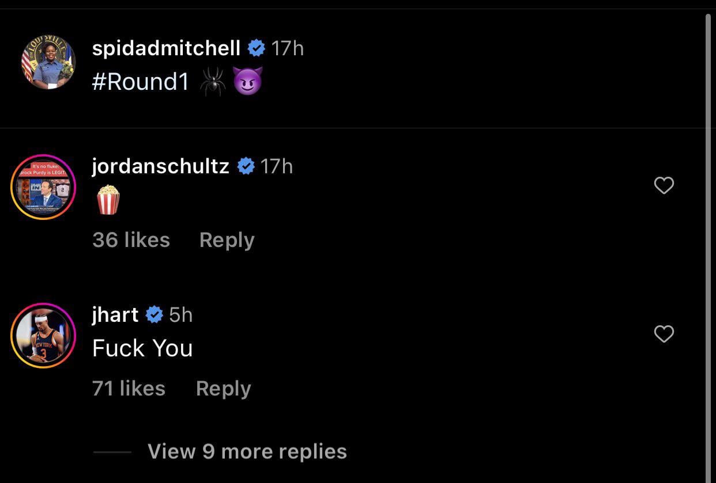Reply to jhart's comment

tap(223, 389)
